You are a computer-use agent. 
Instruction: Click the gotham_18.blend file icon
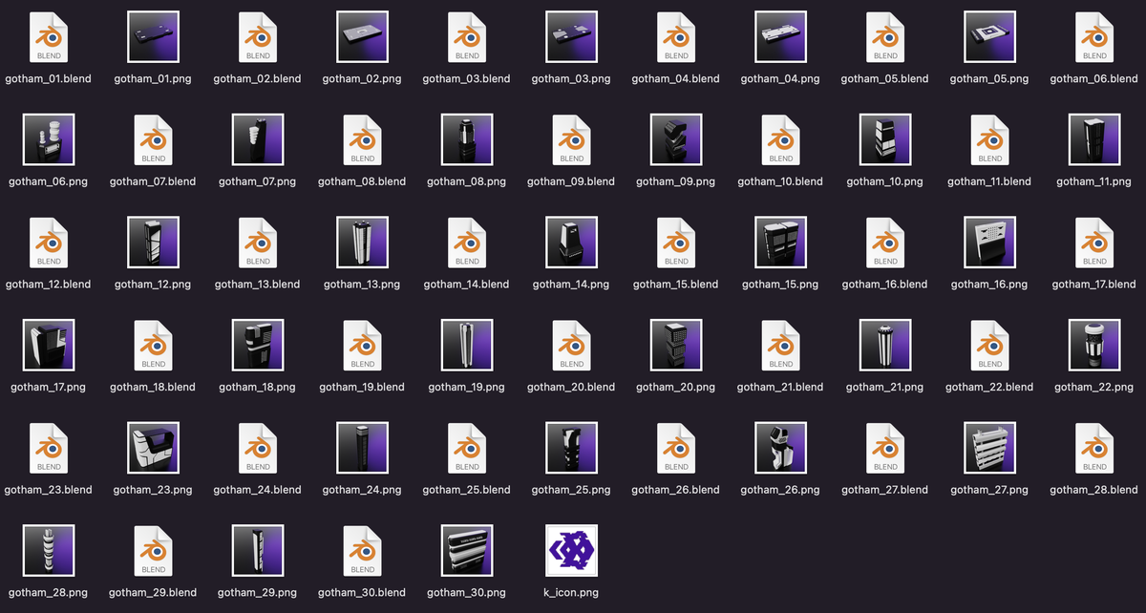[153, 346]
